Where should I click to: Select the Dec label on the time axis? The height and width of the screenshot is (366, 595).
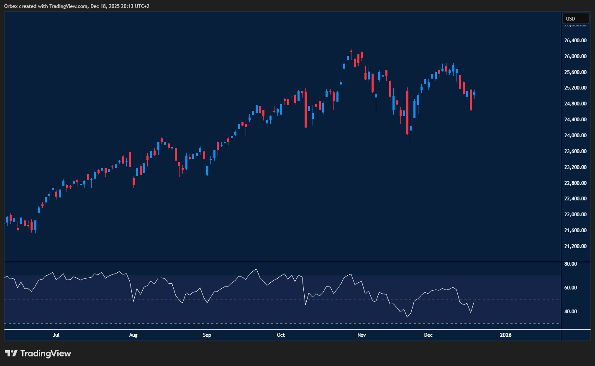pos(428,335)
